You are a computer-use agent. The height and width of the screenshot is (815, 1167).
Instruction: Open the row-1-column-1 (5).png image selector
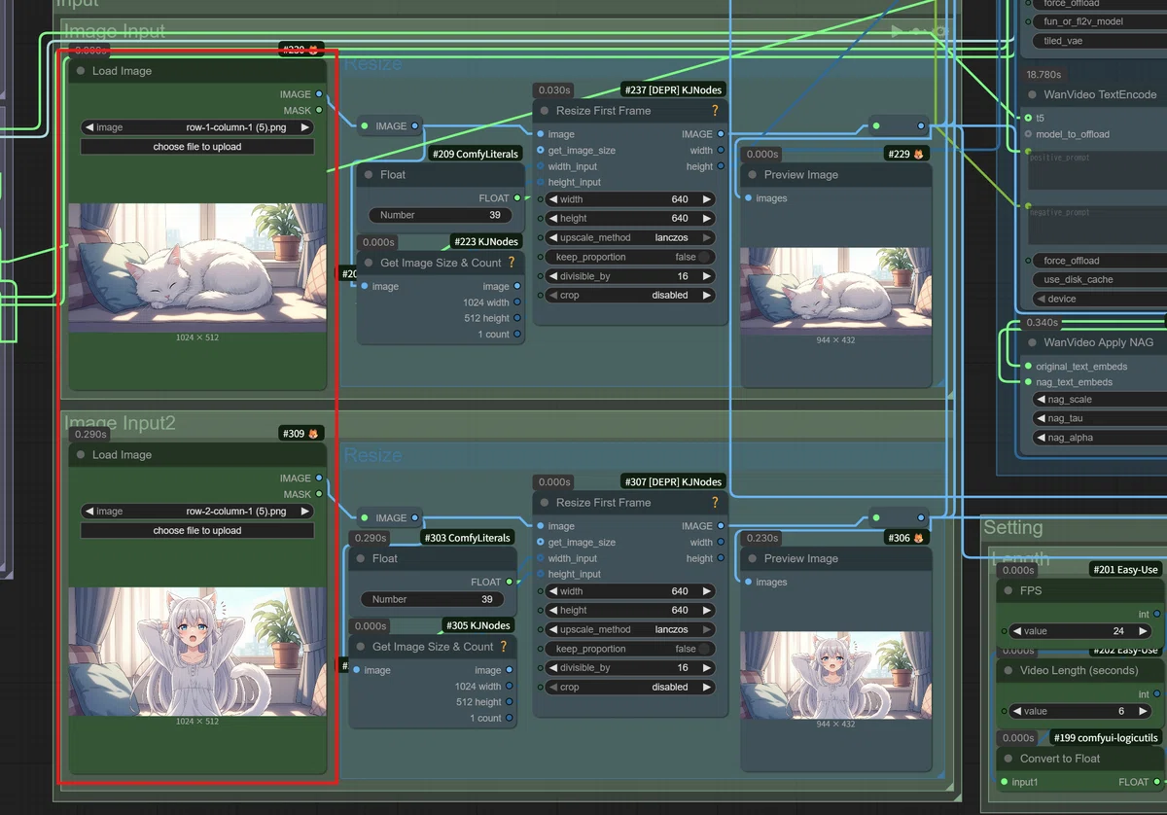pos(197,127)
